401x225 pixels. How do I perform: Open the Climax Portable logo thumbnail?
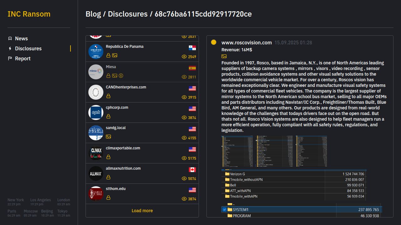96,153
